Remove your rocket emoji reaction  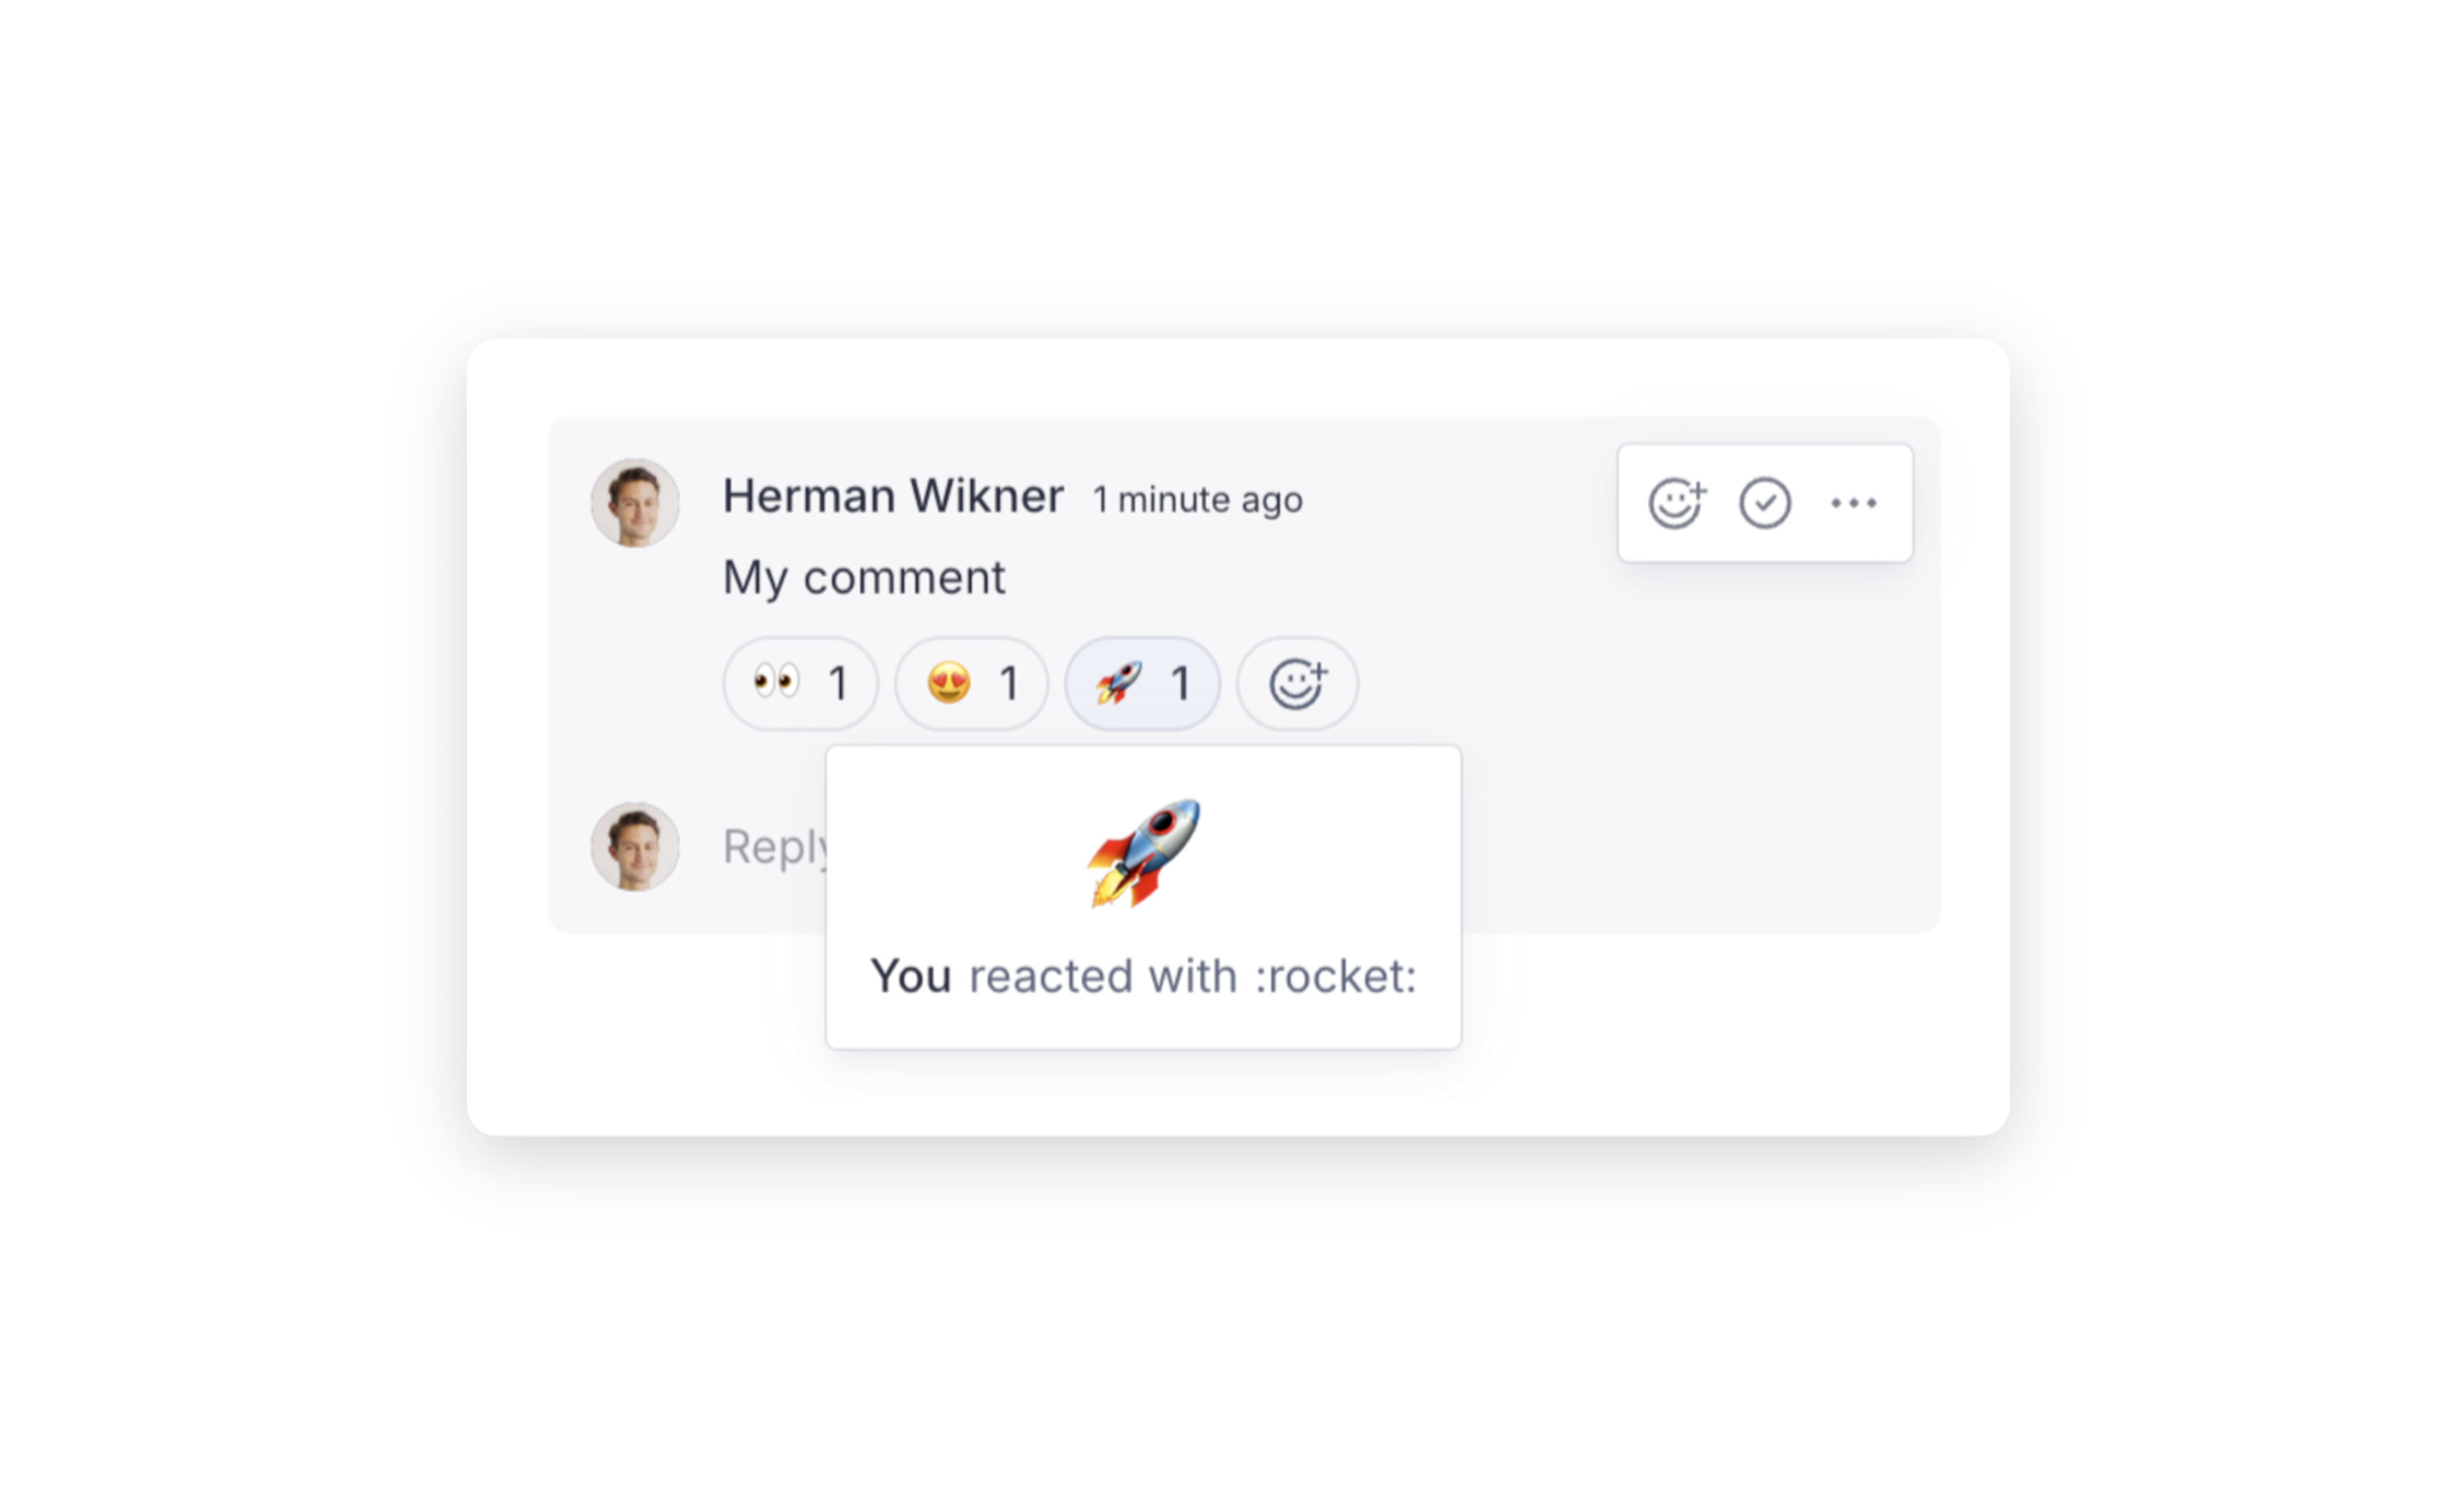1142,684
